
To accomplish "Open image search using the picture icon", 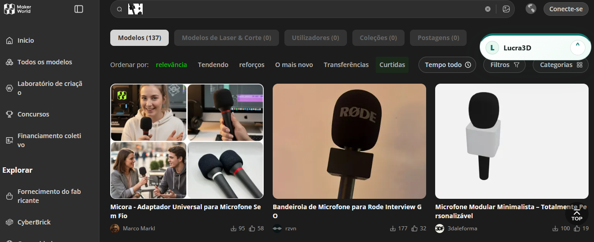I will [506, 9].
